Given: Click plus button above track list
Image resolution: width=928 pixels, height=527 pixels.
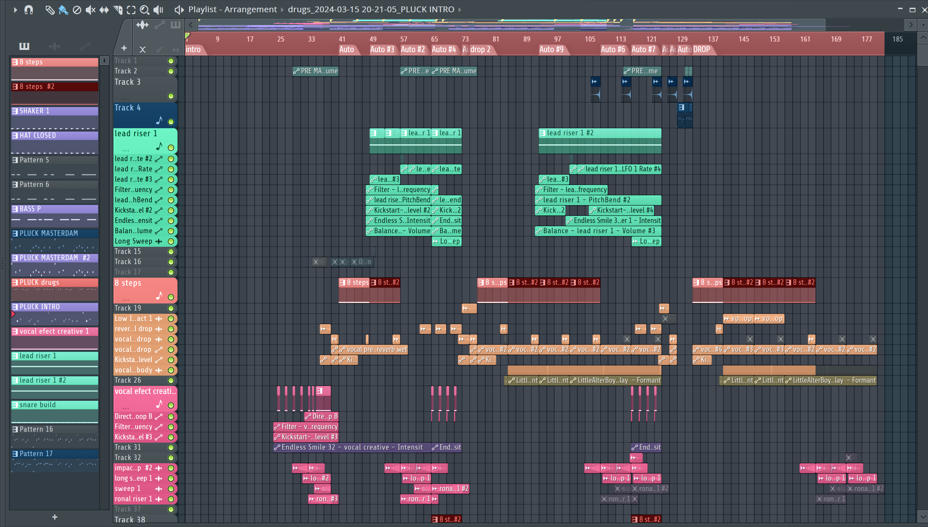Looking at the screenshot, I should pyautogui.click(x=124, y=48).
